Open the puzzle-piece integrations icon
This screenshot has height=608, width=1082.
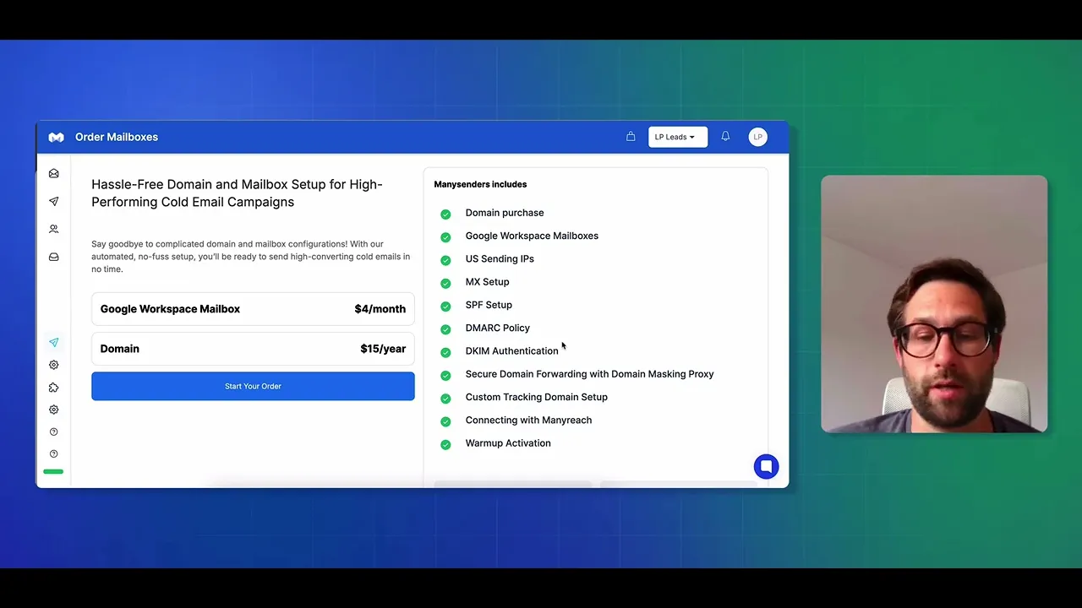(x=54, y=388)
